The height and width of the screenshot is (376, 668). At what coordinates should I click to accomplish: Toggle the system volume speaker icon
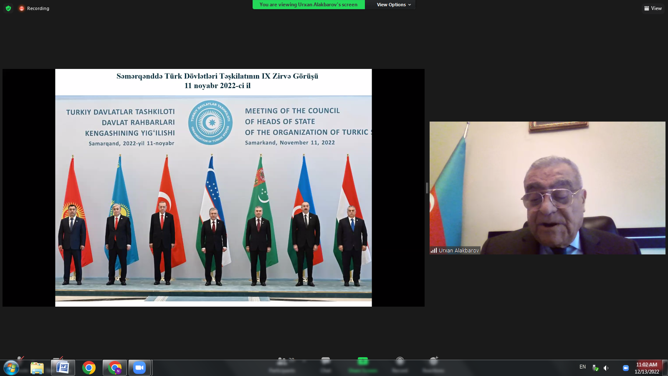pyautogui.click(x=606, y=368)
